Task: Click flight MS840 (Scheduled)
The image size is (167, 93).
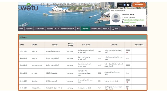Action: [53, 51]
